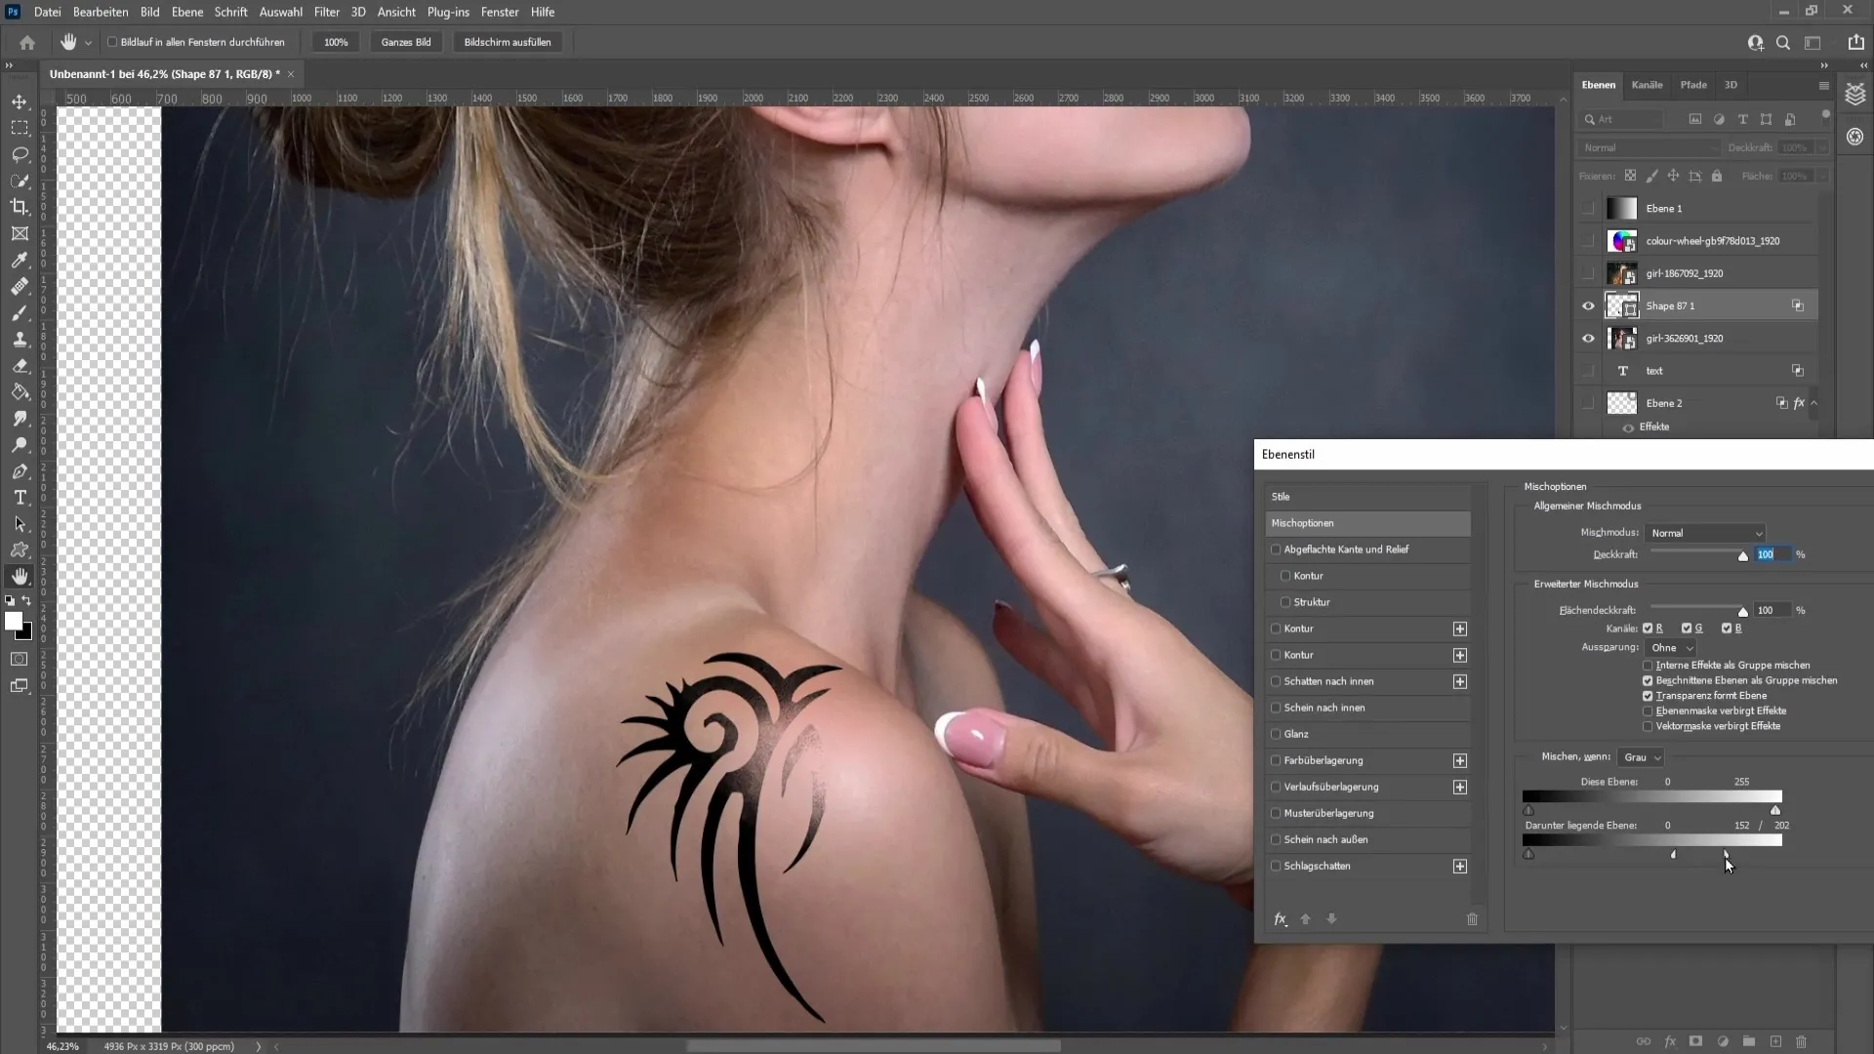
Task: Click the fx icon in Ebenenstil dialog
Action: click(1281, 919)
